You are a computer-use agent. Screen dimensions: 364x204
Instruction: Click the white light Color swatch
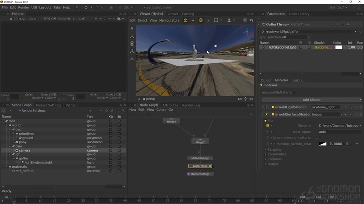click(339, 47)
